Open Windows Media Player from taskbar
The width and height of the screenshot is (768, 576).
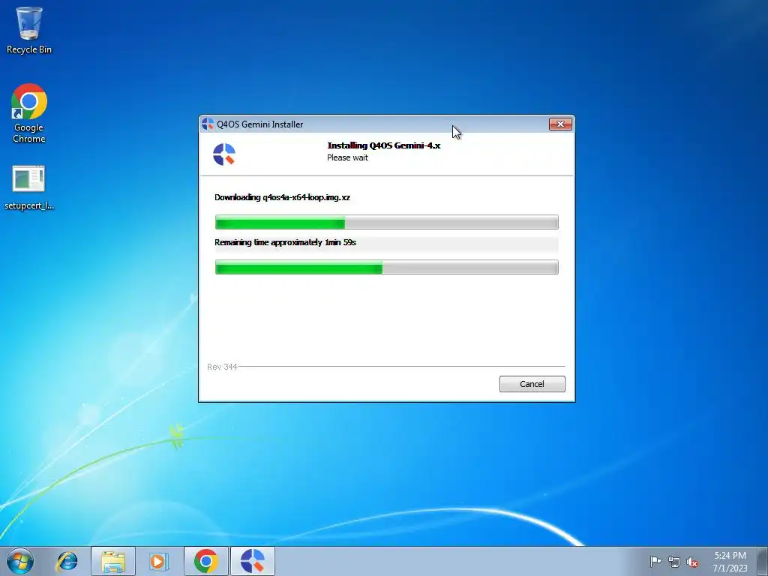(x=159, y=561)
